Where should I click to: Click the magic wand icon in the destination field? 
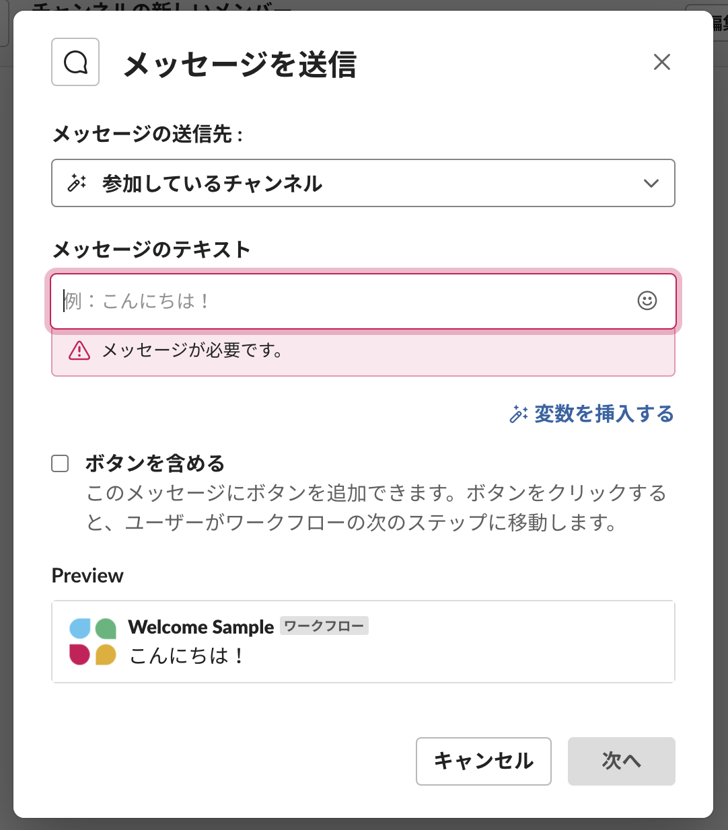77,183
